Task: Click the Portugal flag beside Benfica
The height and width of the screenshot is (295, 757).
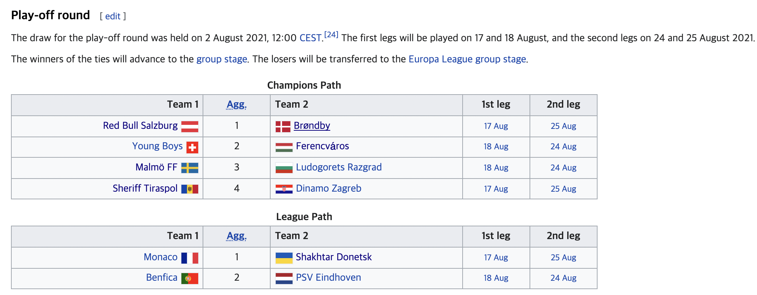Action: [190, 278]
